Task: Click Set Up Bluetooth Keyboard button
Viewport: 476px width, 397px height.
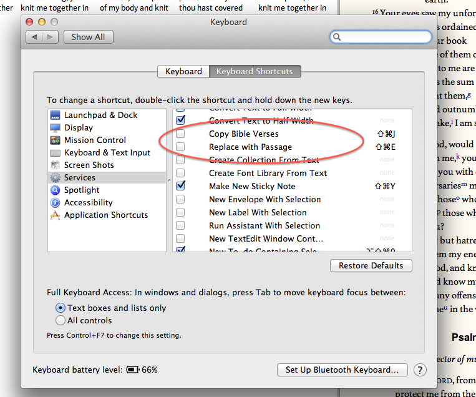Action: pyautogui.click(x=342, y=370)
